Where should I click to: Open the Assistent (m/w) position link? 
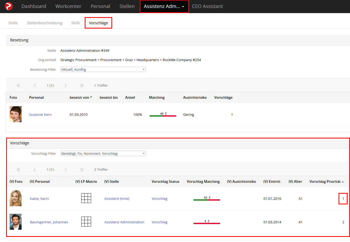(117, 199)
